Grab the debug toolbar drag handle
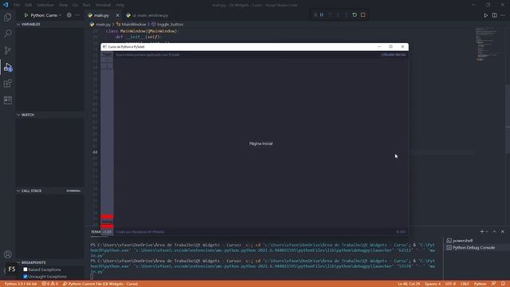Viewport: 510px width, 287px height. tap(316, 15)
